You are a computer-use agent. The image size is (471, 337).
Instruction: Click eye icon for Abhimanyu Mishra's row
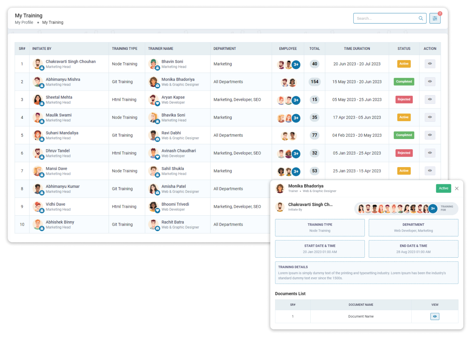point(430,81)
